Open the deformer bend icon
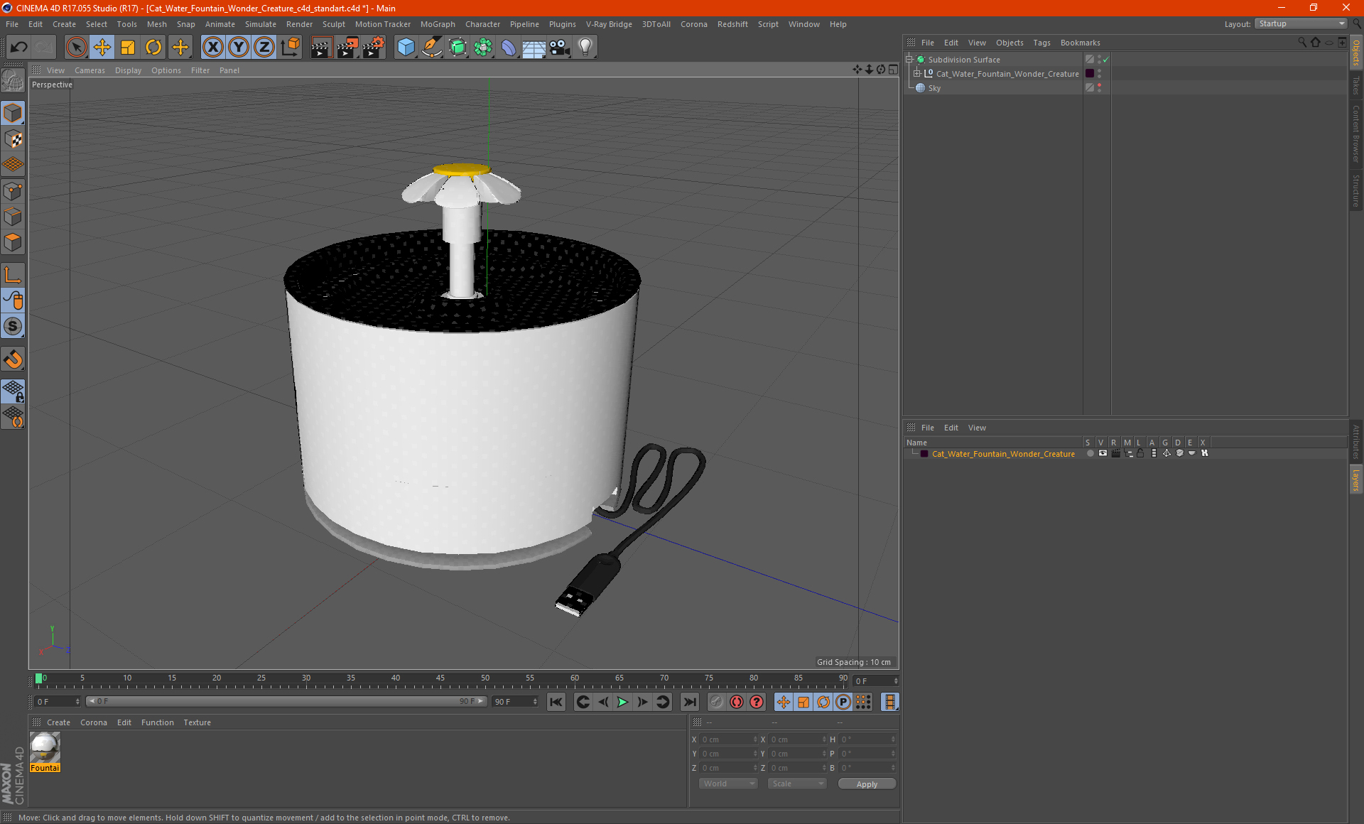Screen dimensions: 1364x824 (x=509, y=47)
